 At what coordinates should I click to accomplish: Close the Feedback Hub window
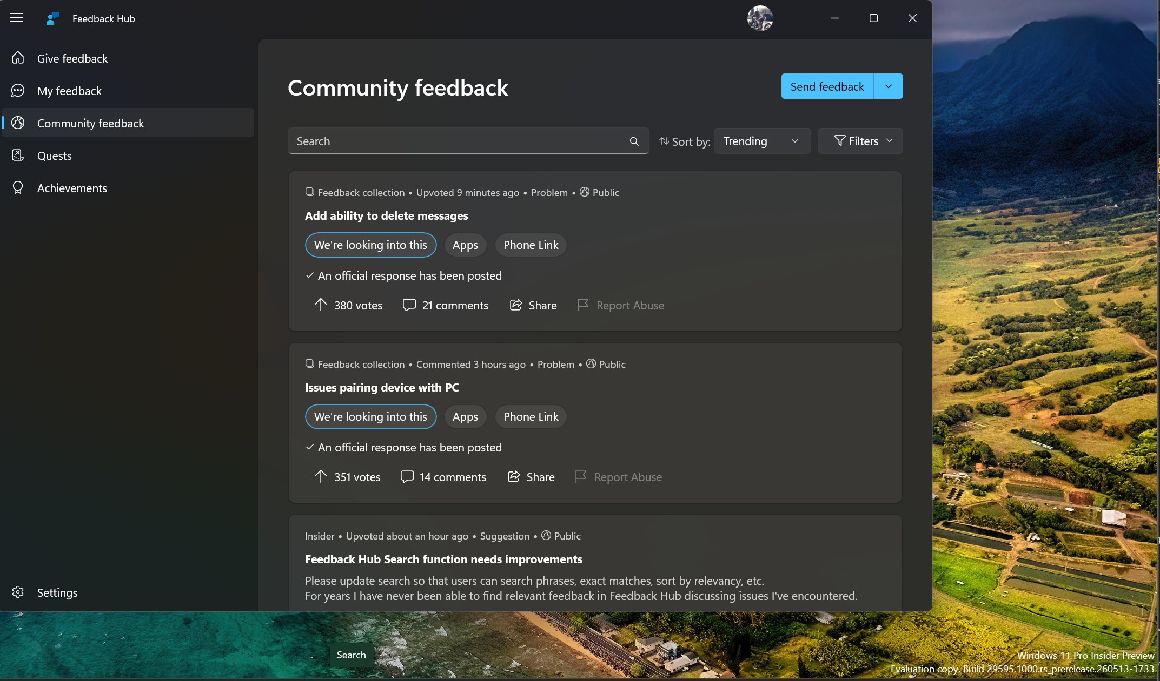(x=912, y=18)
